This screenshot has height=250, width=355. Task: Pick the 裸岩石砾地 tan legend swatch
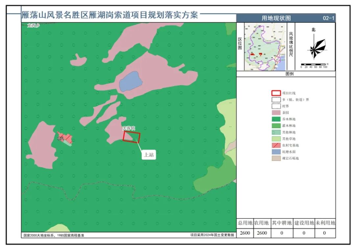(x=276, y=158)
